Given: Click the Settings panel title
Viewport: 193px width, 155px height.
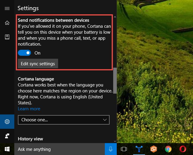Looking at the screenshot, I should 28,8.
